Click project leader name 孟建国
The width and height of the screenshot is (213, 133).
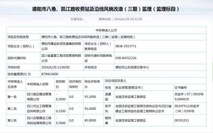point(108,97)
